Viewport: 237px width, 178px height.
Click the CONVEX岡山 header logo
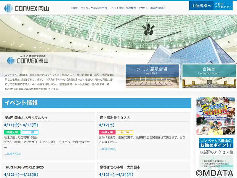(x=27, y=8)
